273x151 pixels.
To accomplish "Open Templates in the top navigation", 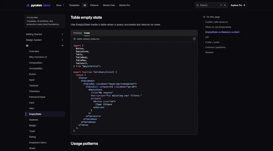I will [x=74, y=5].
